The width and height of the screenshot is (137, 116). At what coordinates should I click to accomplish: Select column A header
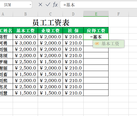tap(6, 14)
